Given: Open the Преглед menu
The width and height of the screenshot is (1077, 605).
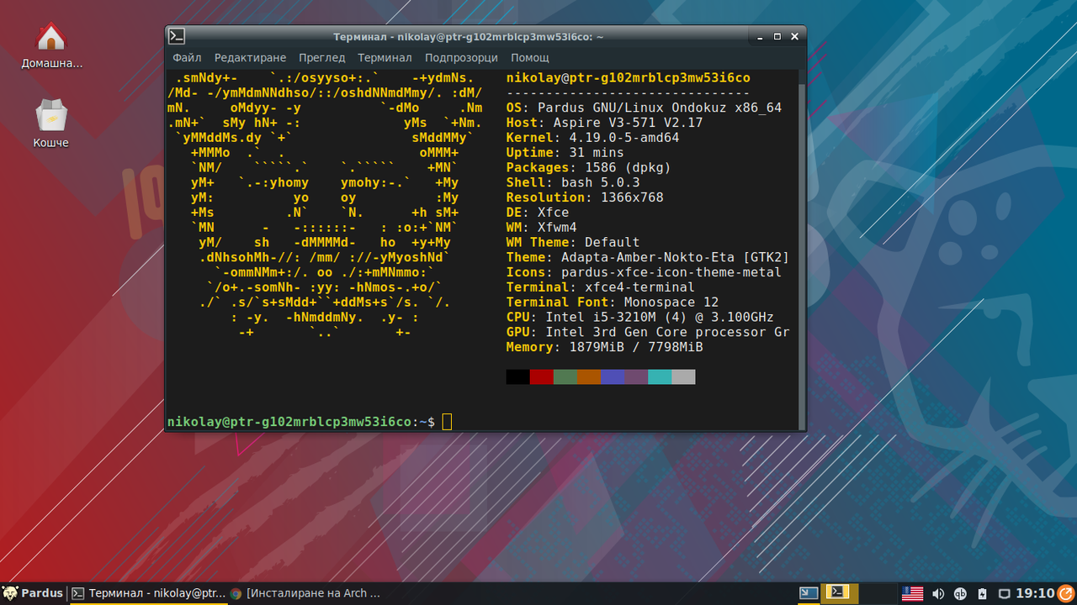Looking at the screenshot, I should coord(321,58).
